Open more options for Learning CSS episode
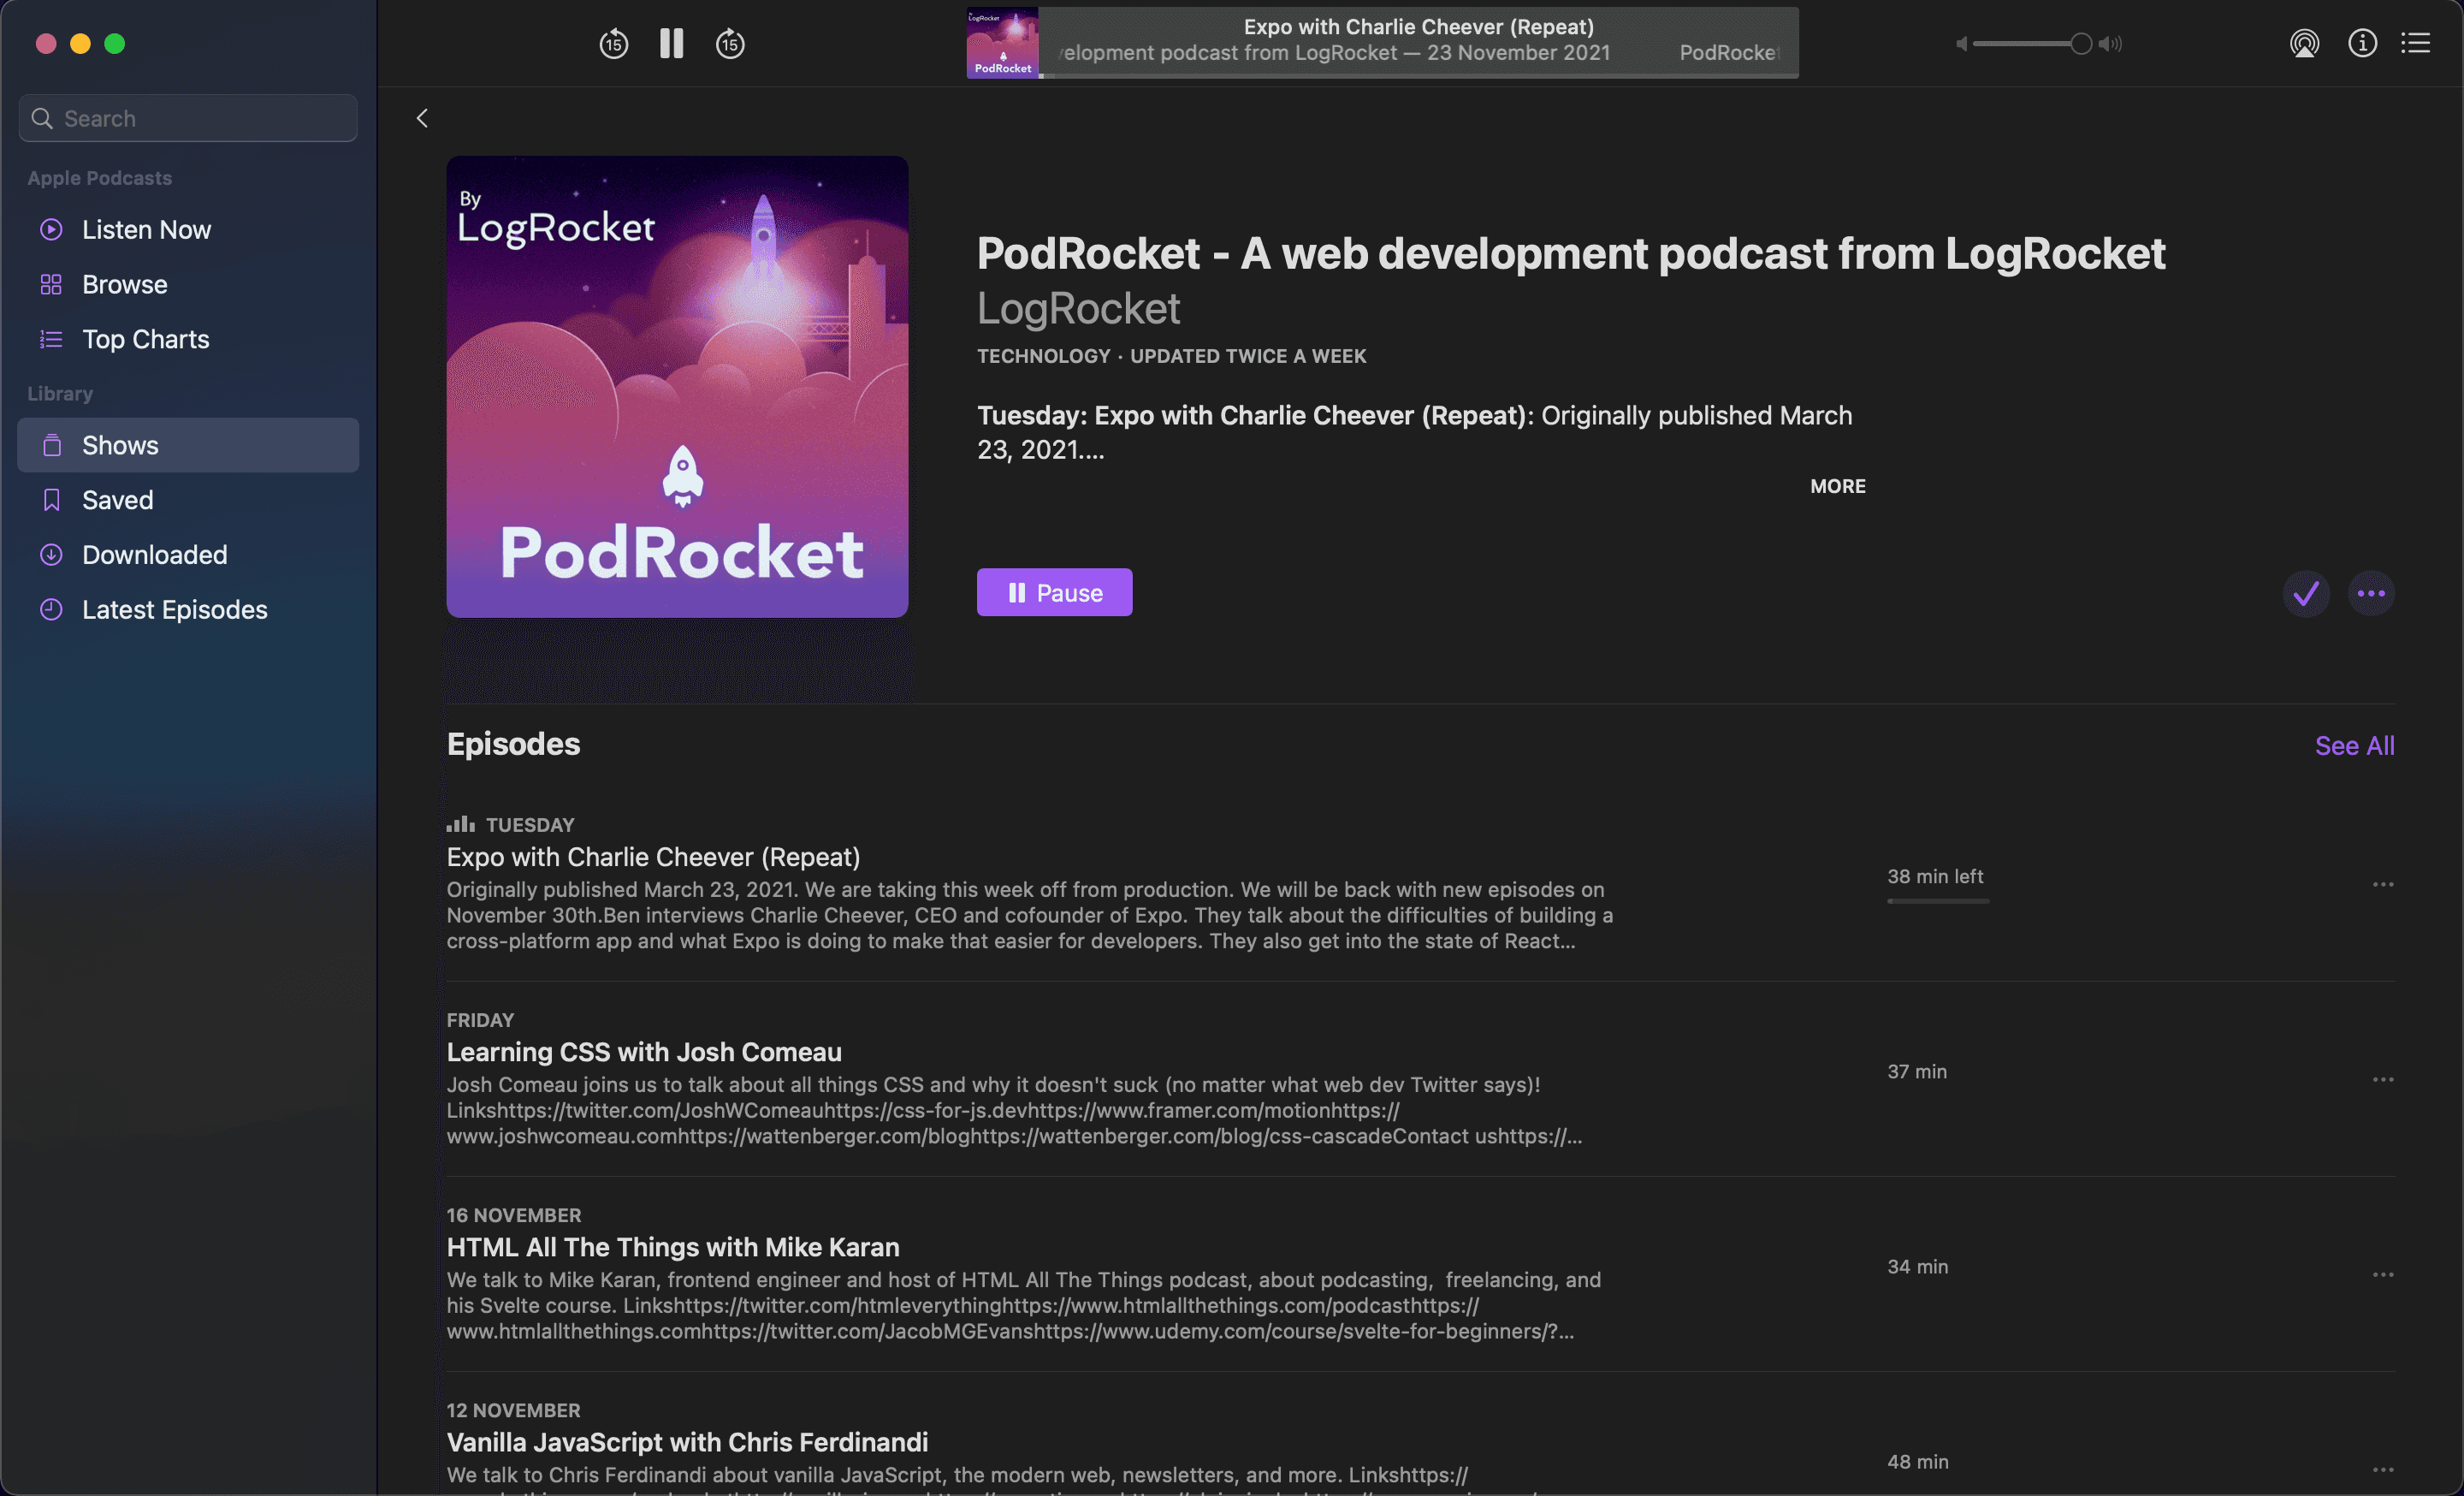 click(2383, 1080)
